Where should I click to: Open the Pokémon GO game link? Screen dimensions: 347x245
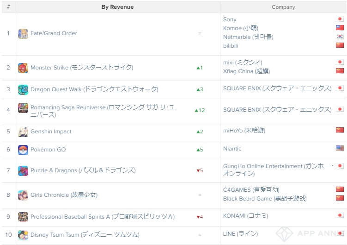(48, 150)
